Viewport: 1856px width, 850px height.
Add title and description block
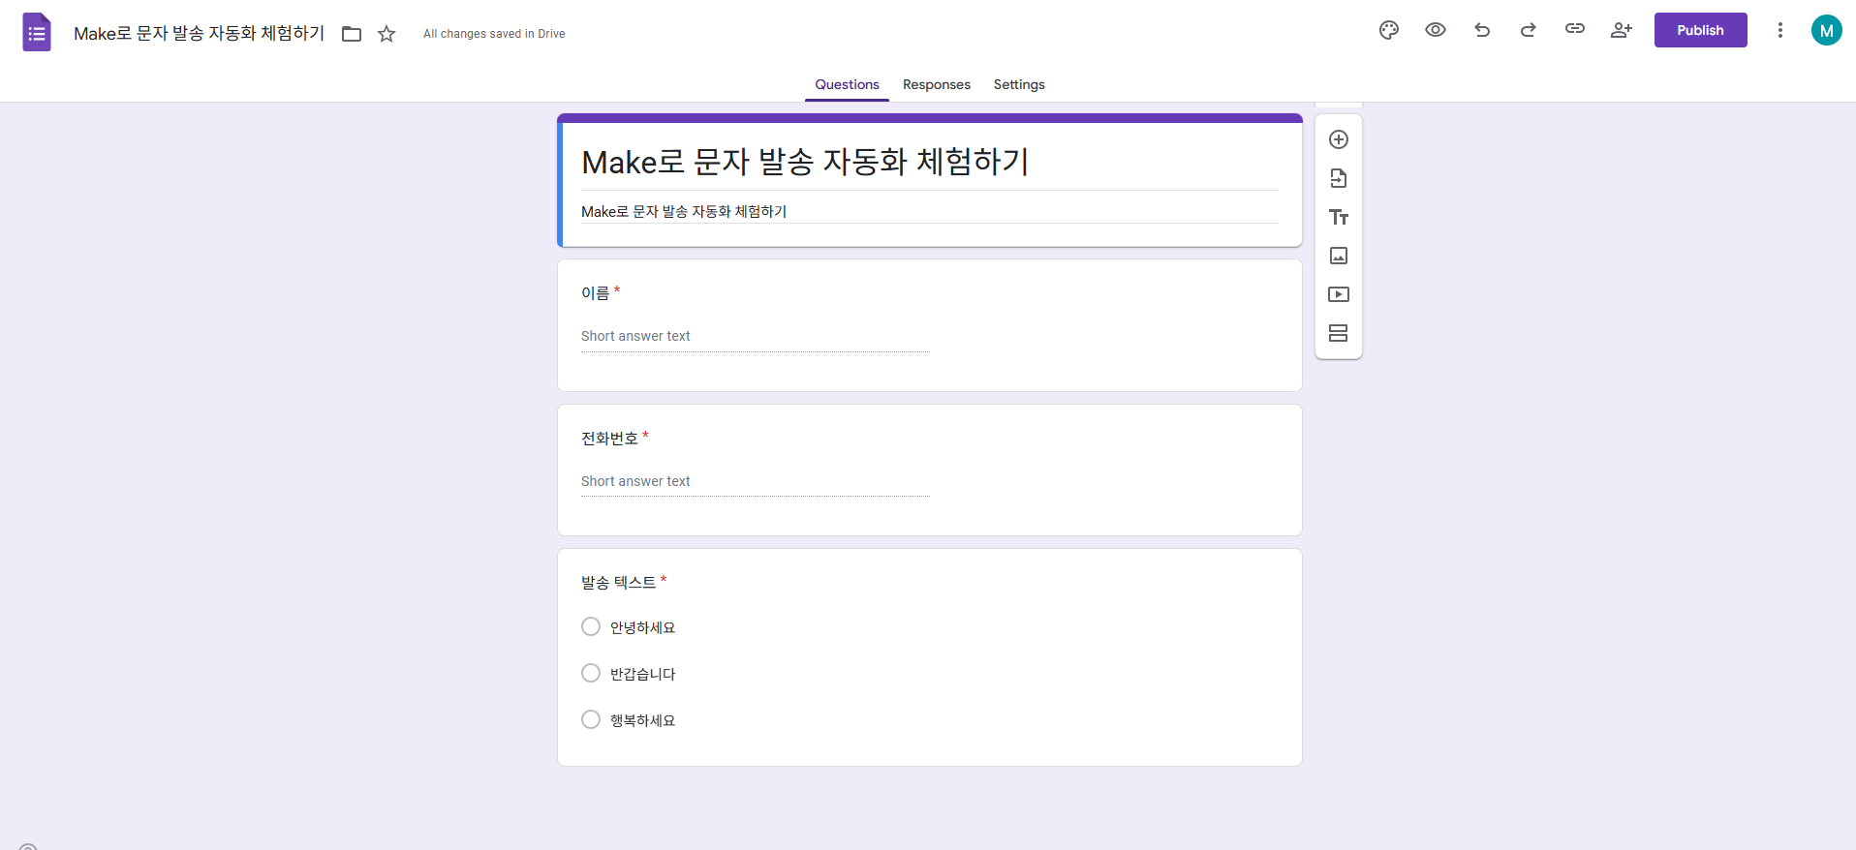(x=1339, y=217)
